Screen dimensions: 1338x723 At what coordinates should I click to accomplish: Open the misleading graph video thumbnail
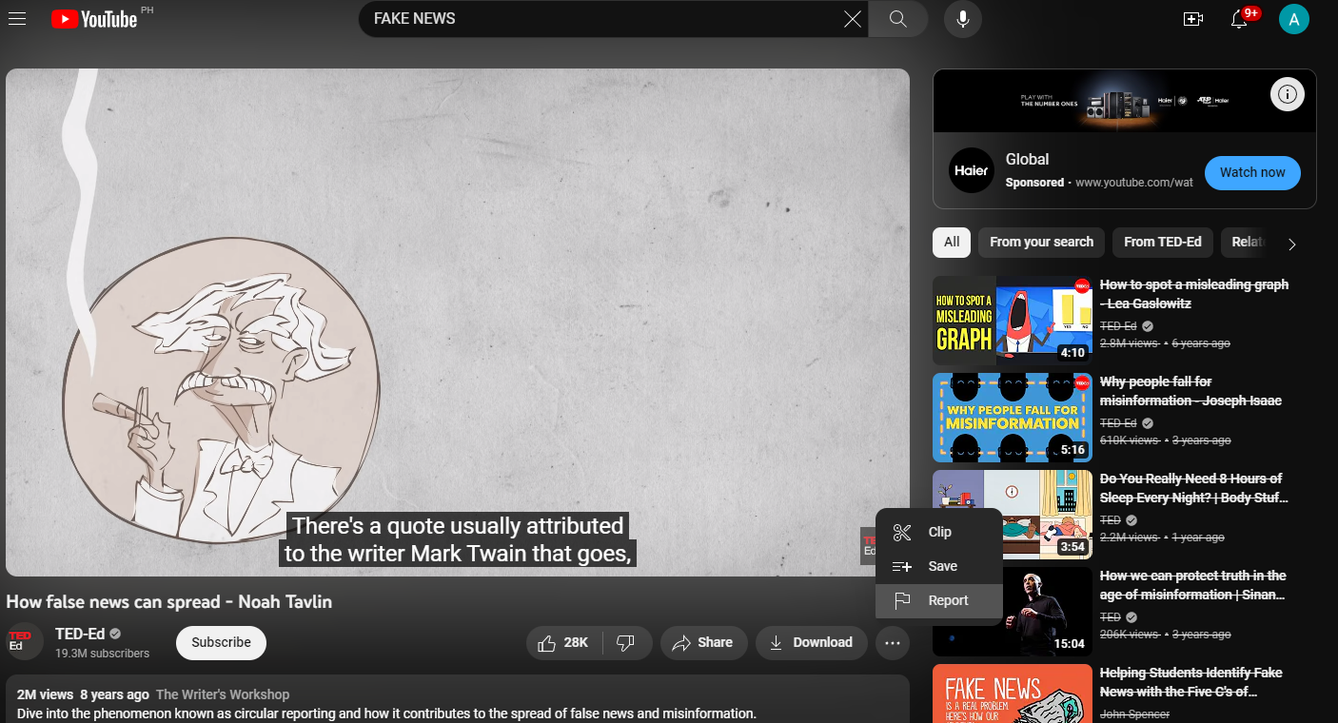click(x=1012, y=321)
